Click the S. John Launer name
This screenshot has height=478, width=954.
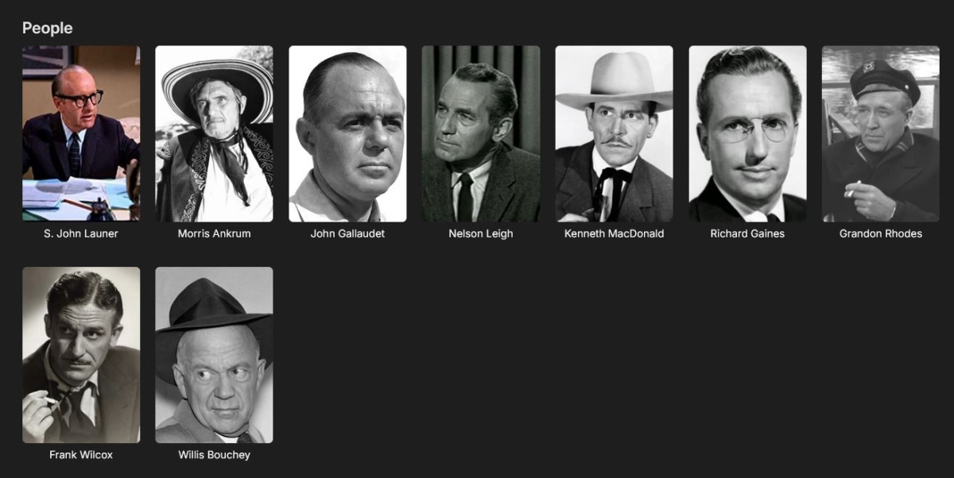[81, 233]
